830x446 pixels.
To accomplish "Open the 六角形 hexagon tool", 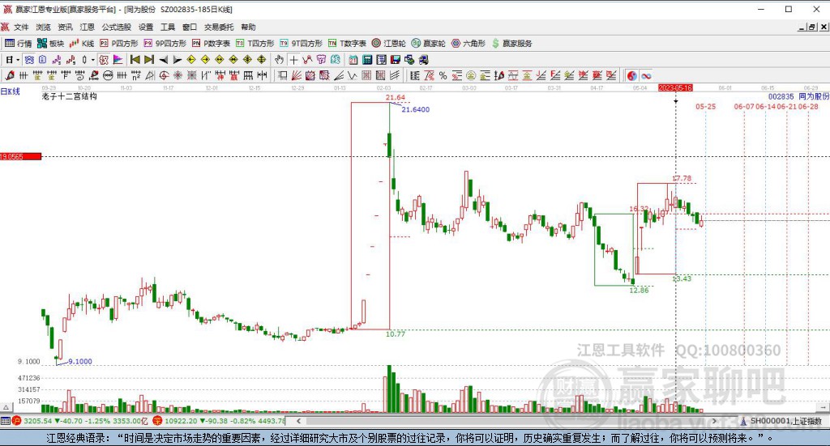I will point(468,44).
